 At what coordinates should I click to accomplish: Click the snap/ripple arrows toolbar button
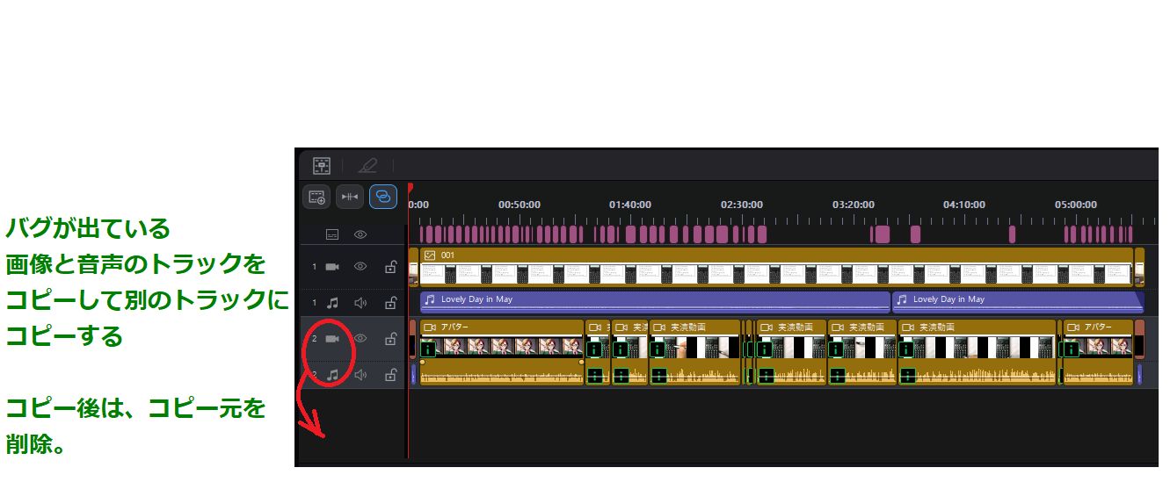(349, 197)
